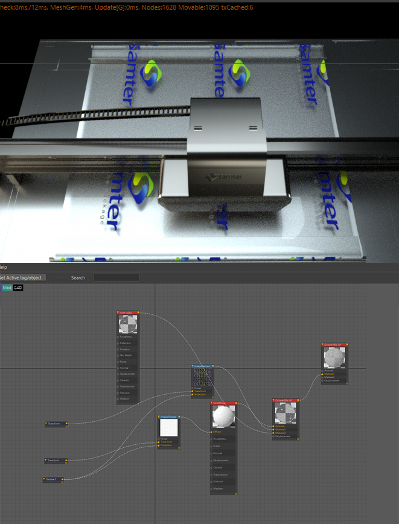Viewport: 399px width, 524px height.
Task: Click the Opacity pin on the glossy node
Action: point(118,380)
